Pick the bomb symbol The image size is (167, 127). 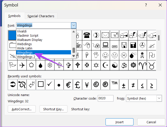[x=132, y=55]
